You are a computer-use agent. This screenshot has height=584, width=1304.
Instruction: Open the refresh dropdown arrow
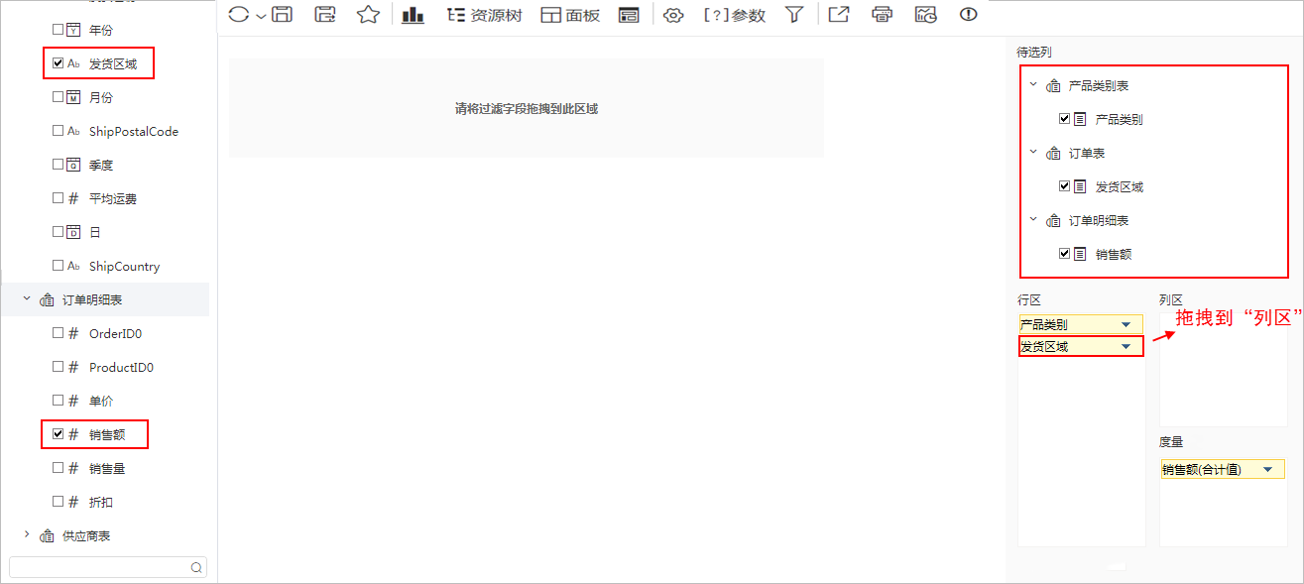(261, 16)
